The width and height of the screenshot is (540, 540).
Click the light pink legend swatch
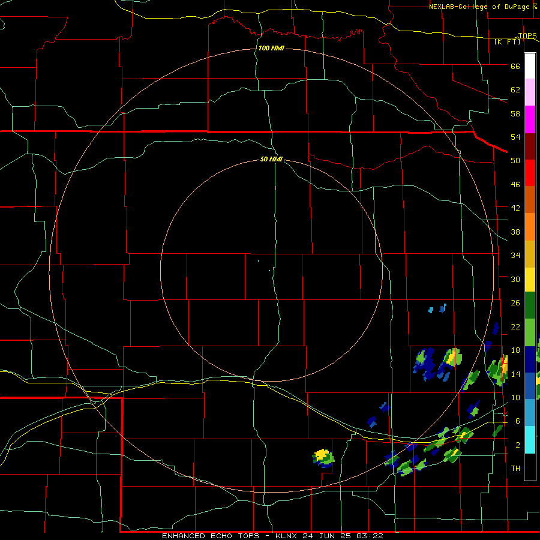[x=530, y=92]
